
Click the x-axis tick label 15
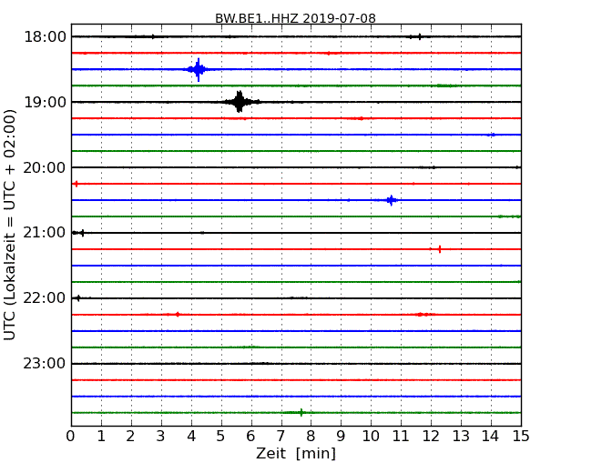point(521,436)
